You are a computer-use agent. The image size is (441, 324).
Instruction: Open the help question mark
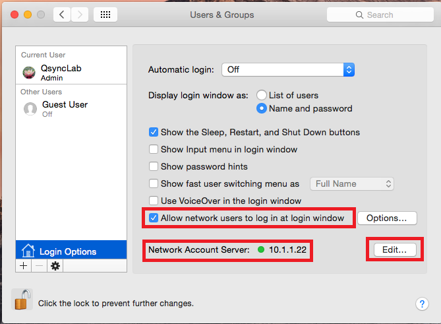click(x=422, y=304)
